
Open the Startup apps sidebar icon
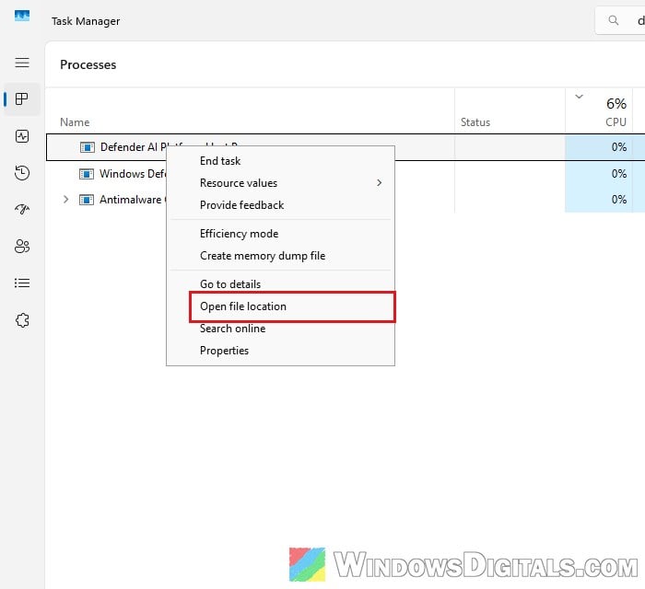[x=22, y=210]
